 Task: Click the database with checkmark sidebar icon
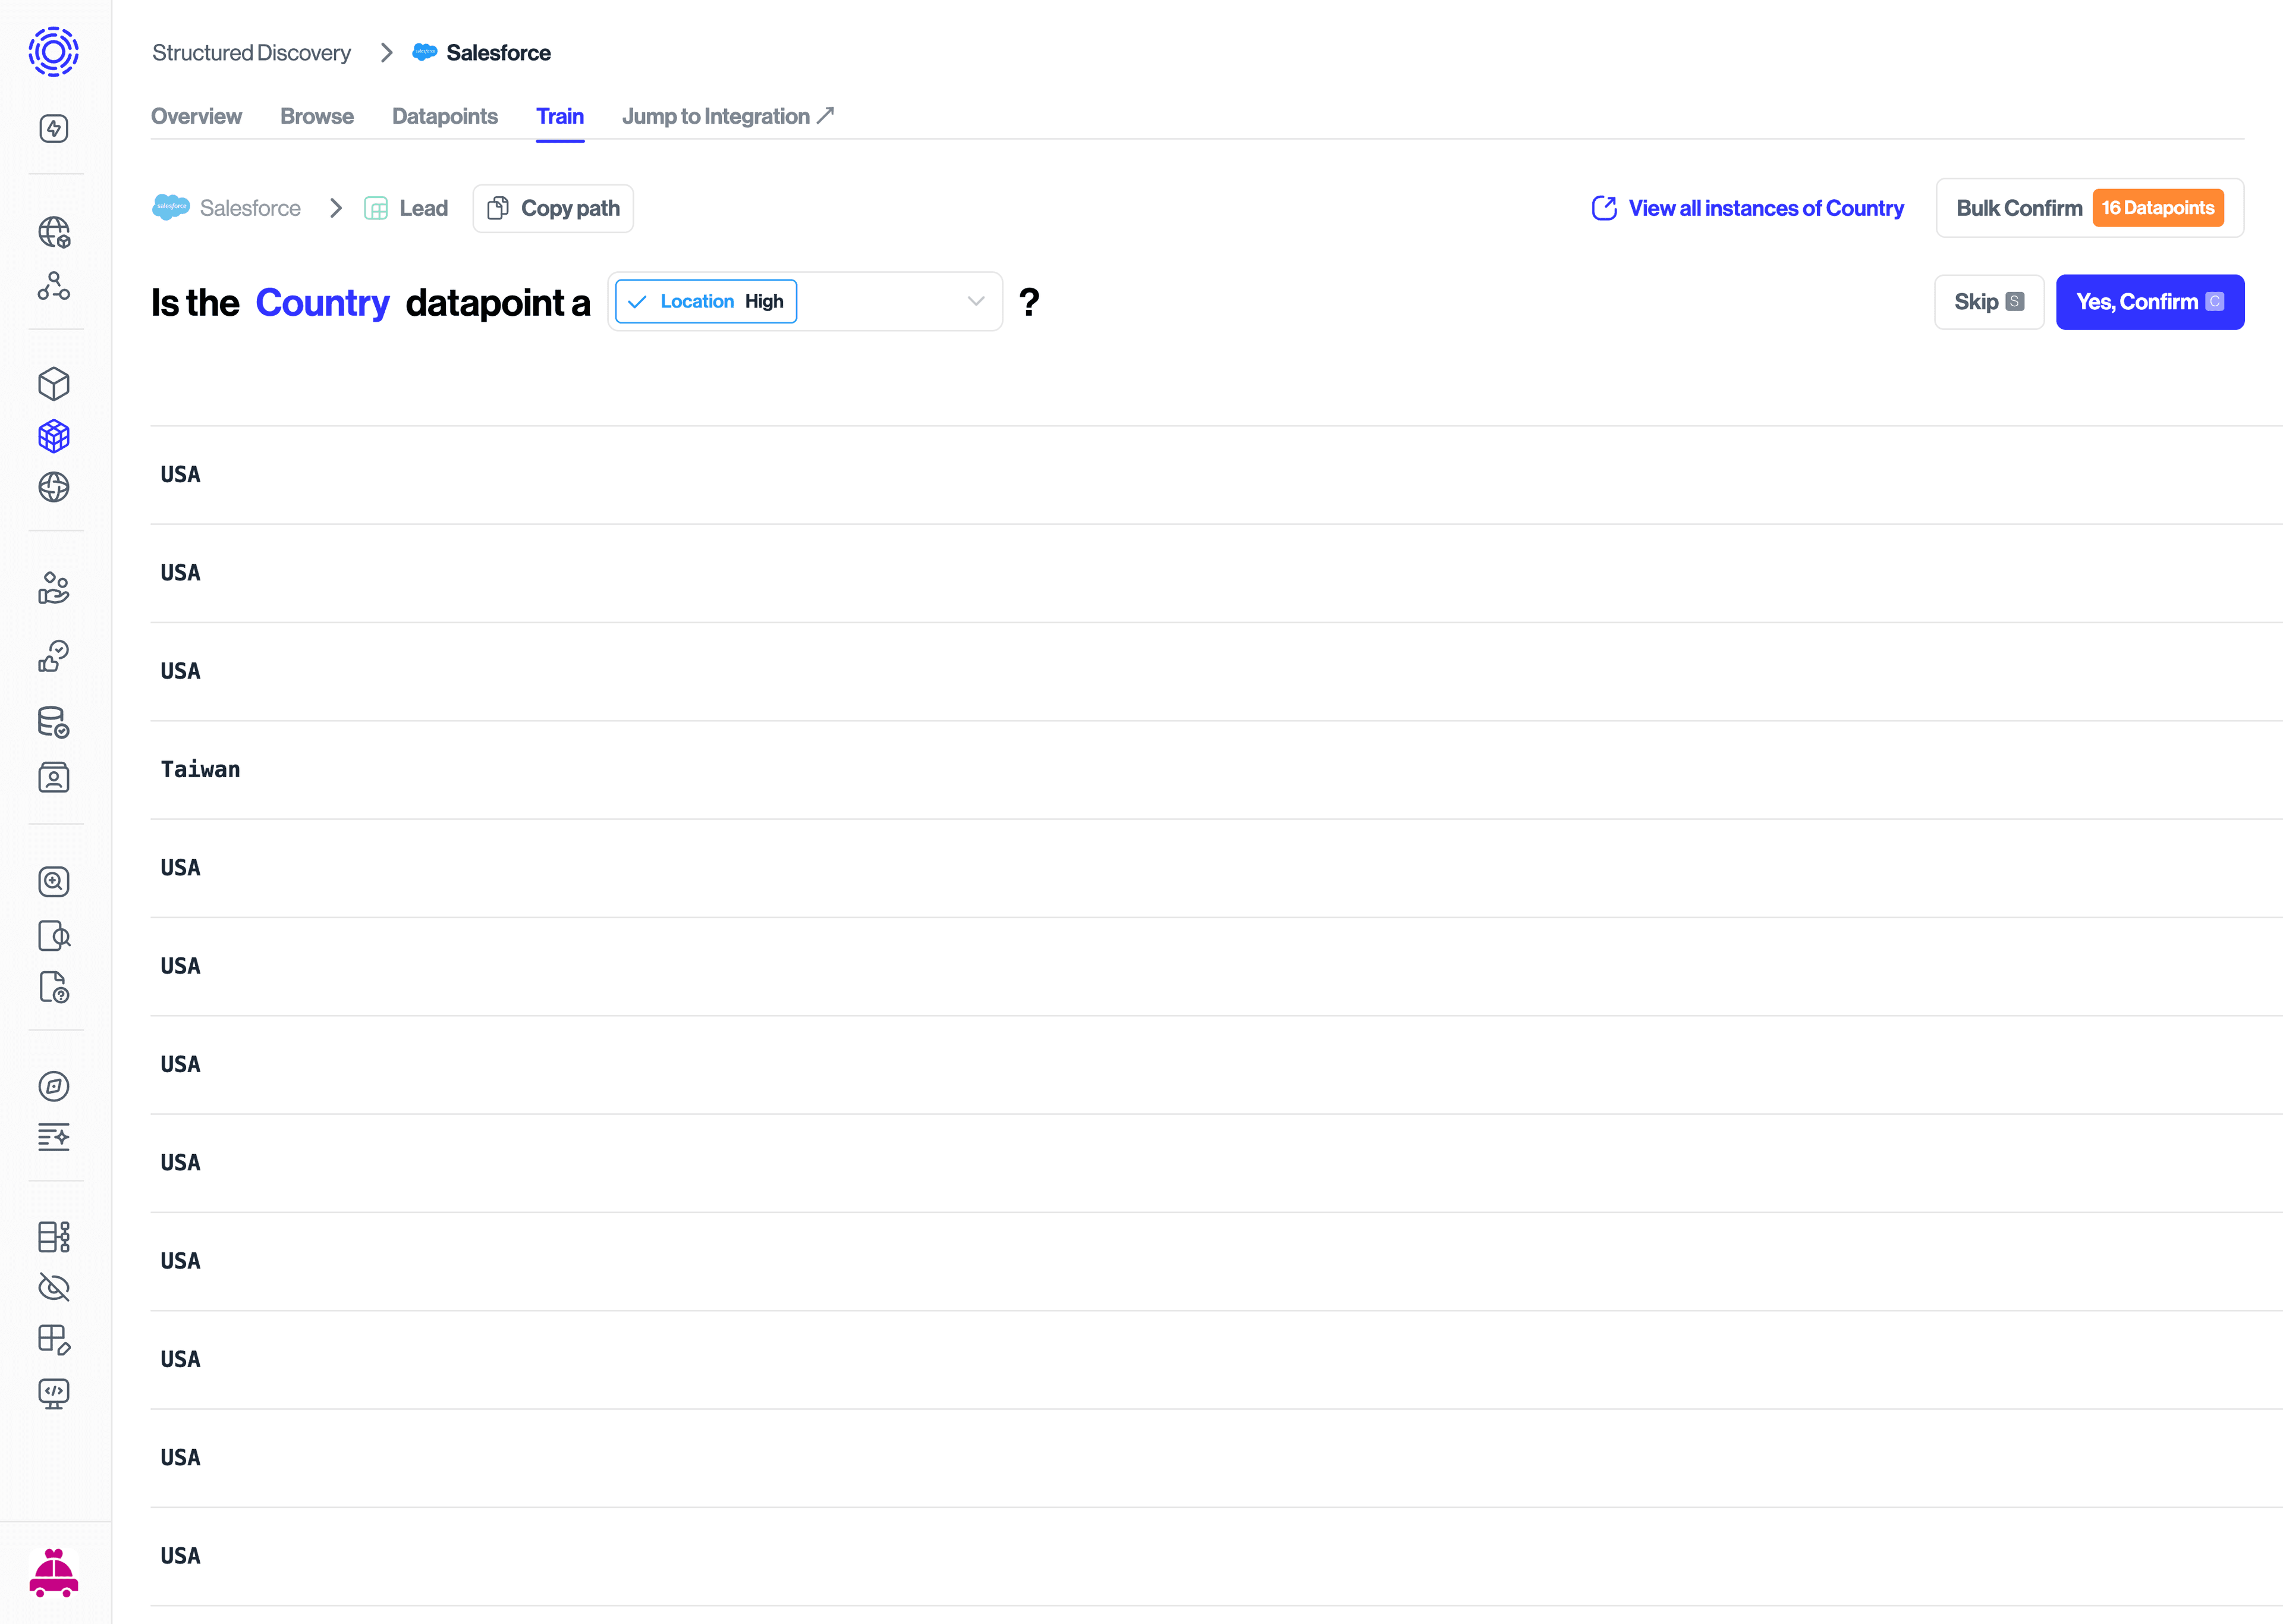coord(54,722)
